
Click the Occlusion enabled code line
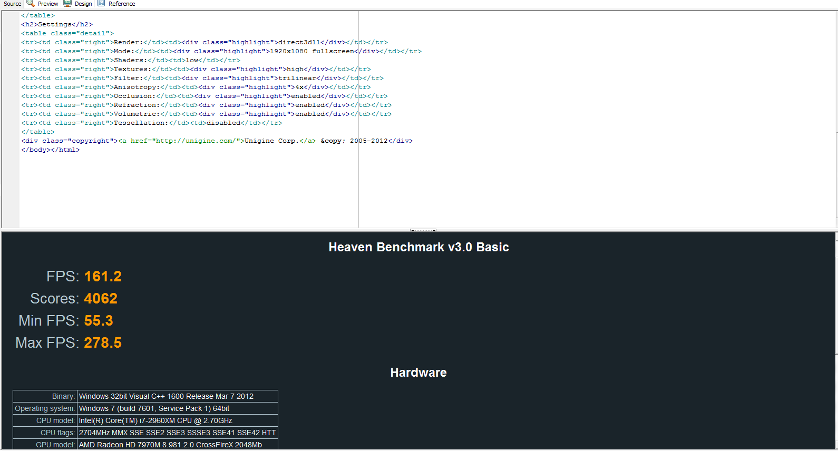pyautogui.click(x=204, y=96)
